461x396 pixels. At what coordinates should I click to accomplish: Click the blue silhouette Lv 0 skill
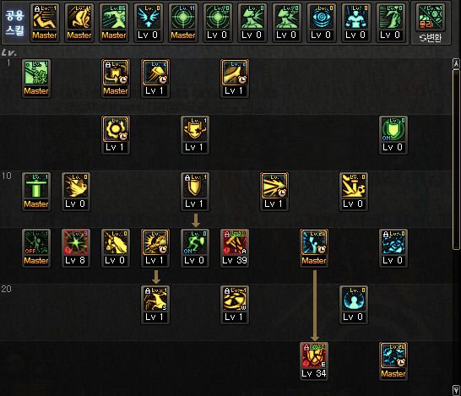(x=354, y=305)
